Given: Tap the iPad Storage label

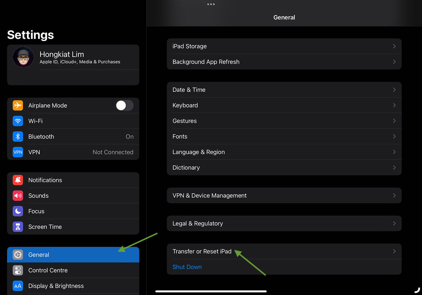Looking at the screenshot, I should click(190, 46).
